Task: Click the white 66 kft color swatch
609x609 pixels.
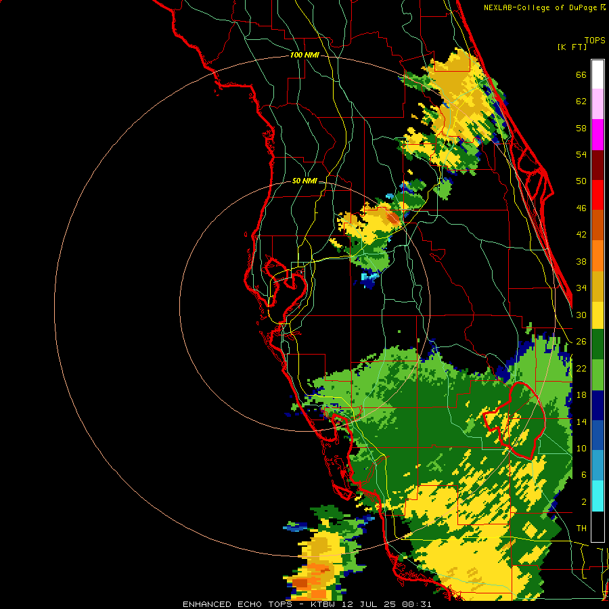Action: (x=597, y=74)
